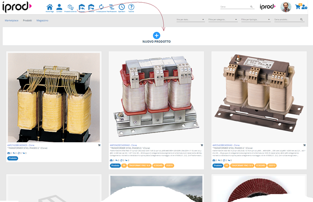Open the Home Page icon
The height and width of the screenshot is (202, 313).
pos(49,7)
